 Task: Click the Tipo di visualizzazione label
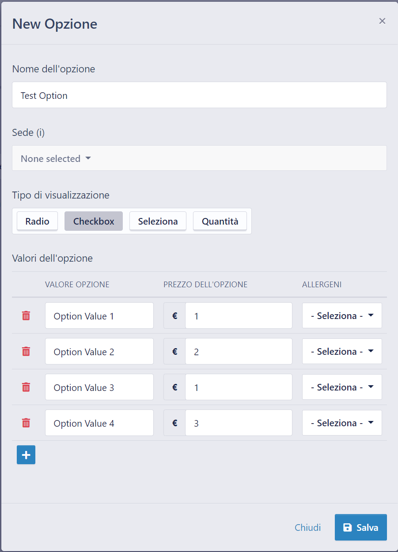[61, 195]
